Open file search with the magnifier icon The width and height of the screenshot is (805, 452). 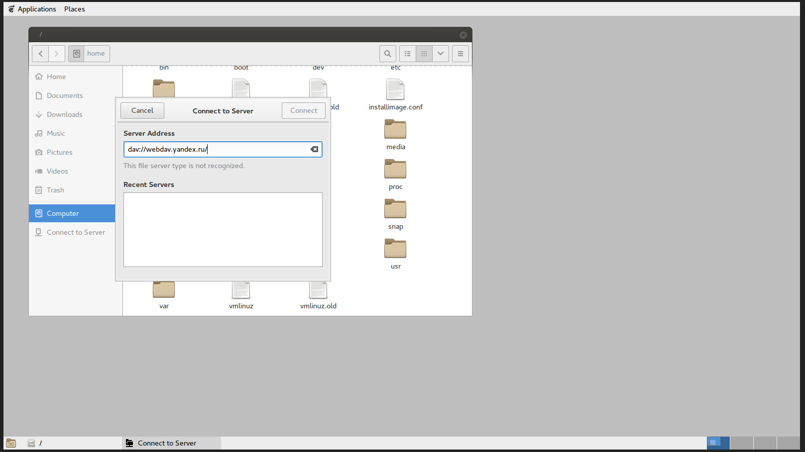click(x=388, y=54)
